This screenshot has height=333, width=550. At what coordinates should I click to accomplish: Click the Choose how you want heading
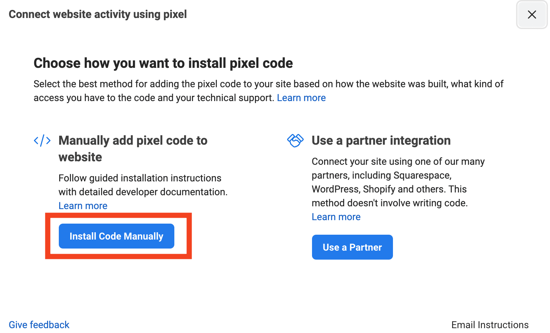[x=163, y=63]
